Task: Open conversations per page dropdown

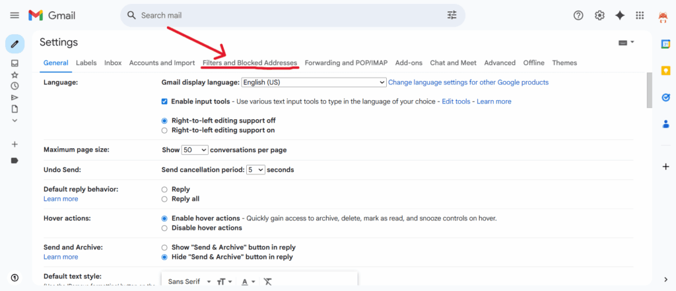Action: (x=195, y=150)
